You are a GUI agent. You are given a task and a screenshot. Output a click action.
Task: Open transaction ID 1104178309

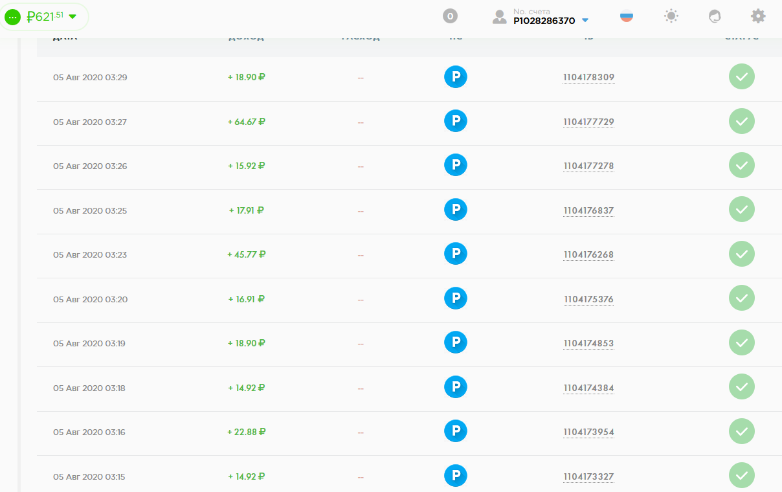(588, 78)
